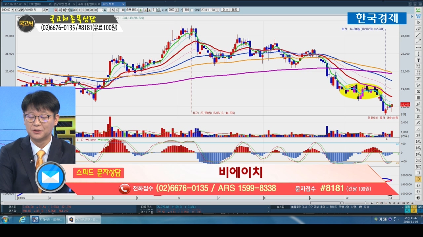Click the 매수 buy button
This screenshot has width=423, height=237.
click(x=225, y=10)
